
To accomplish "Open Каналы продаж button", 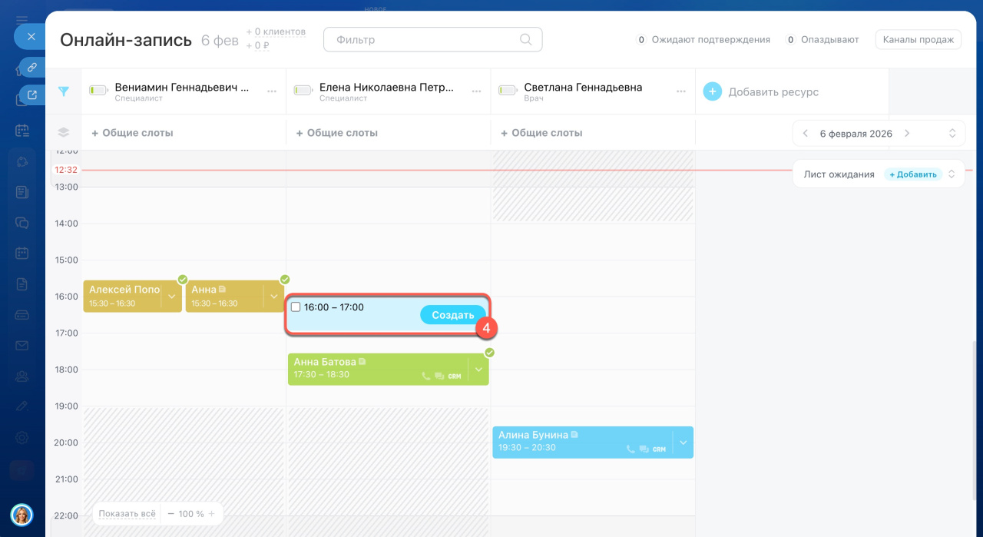I will (x=918, y=39).
